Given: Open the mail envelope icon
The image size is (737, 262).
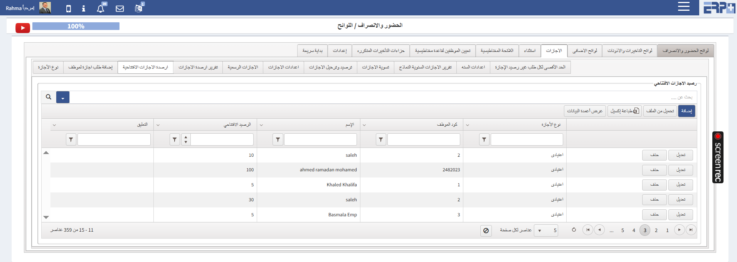Looking at the screenshot, I should (x=120, y=8).
